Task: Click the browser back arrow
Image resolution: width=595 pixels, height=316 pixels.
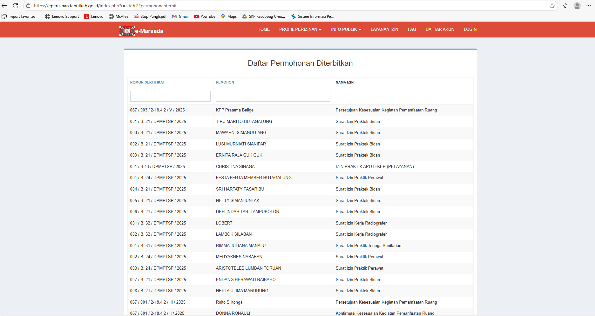Action: (4, 6)
